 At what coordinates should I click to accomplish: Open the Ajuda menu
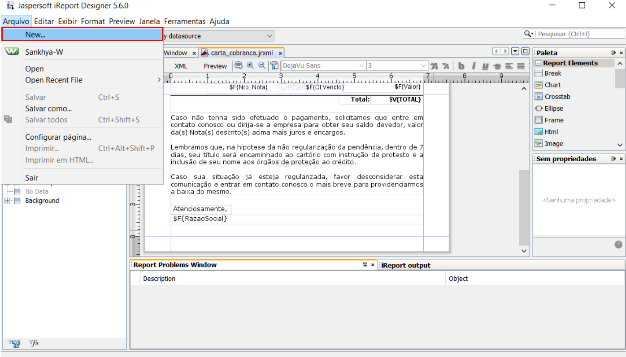pos(219,21)
